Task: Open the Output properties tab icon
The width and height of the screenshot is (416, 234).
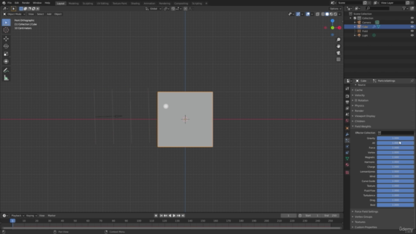Action: tap(347, 102)
